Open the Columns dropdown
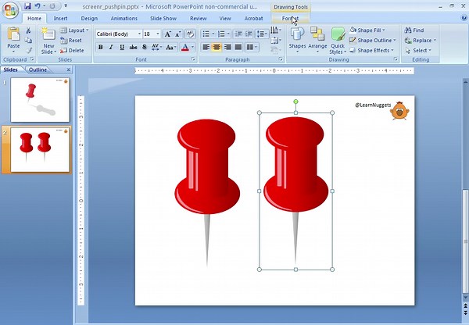The width and height of the screenshot is (469, 325). [x=251, y=47]
